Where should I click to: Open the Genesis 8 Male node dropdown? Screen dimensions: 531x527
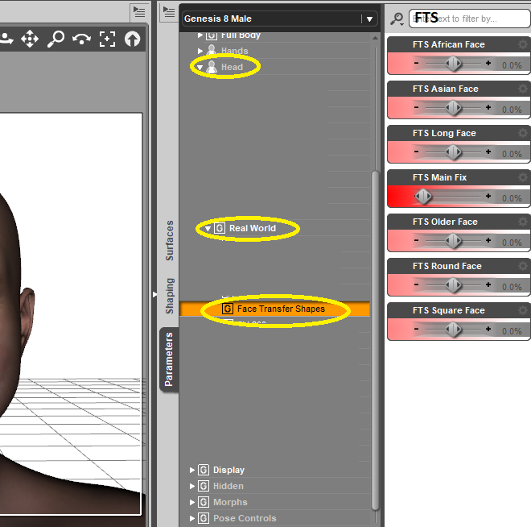click(x=369, y=19)
